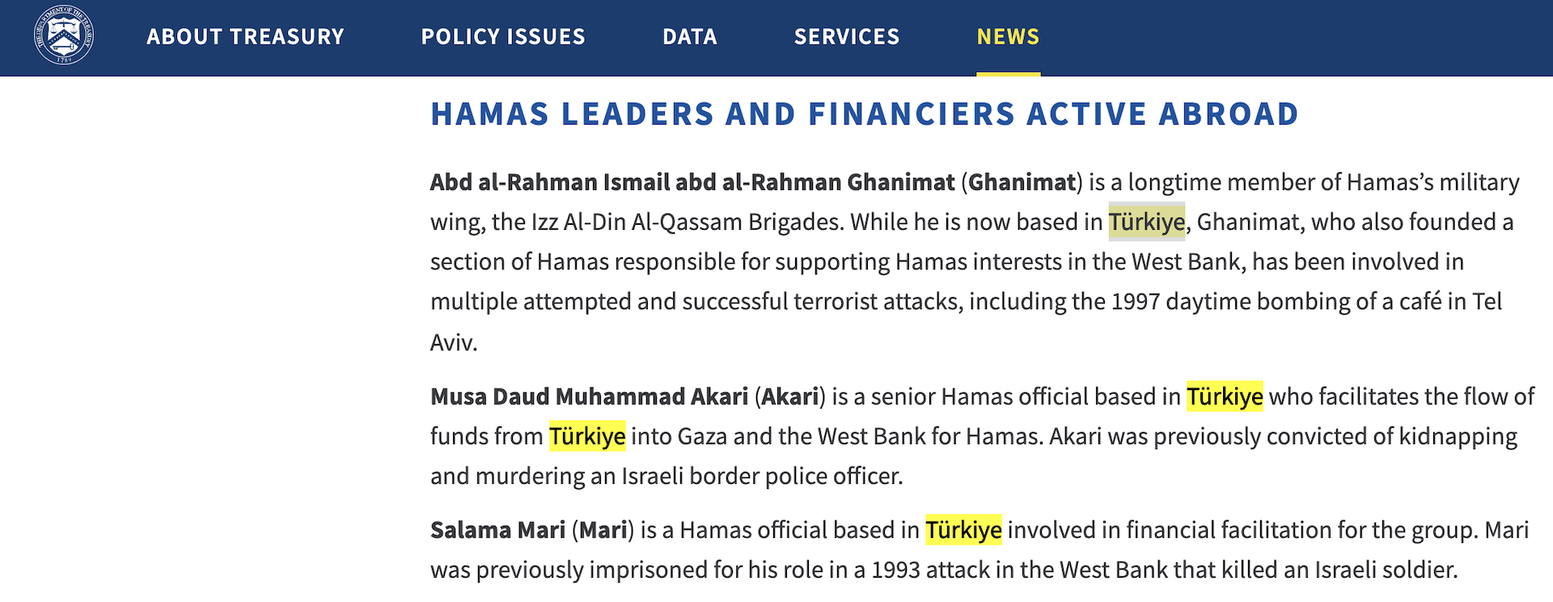
Task: Open the Policy Issues menu
Action: coord(503,36)
